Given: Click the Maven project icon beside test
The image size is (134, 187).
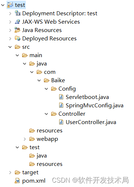Looking at the screenshot, I should pyautogui.click(x=10, y=5).
